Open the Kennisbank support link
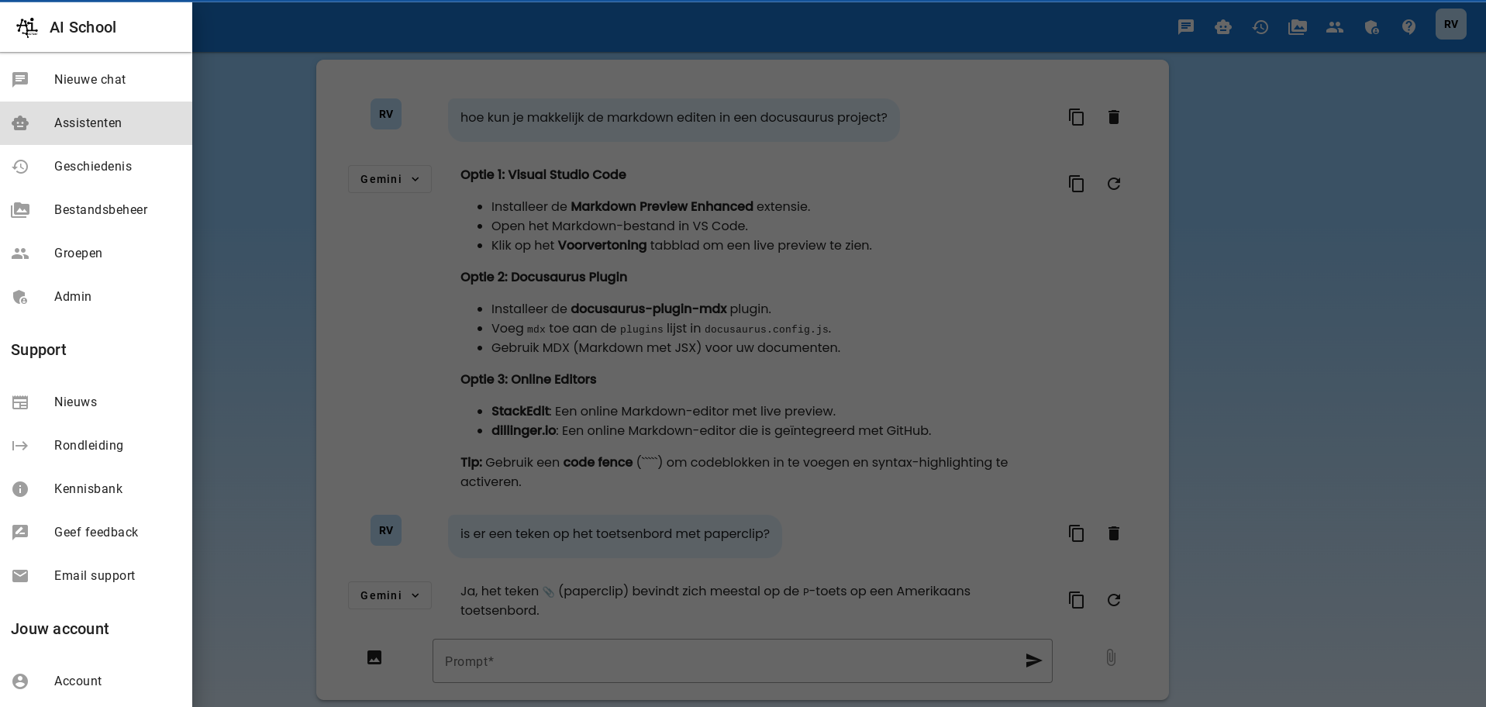The image size is (1486, 707). tap(88, 489)
